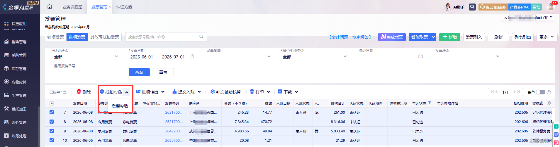The width and height of the screenshot is (560, 147).
Task: Choose 撤销勾选 from the dropdown menu
Action: [120, 106]
